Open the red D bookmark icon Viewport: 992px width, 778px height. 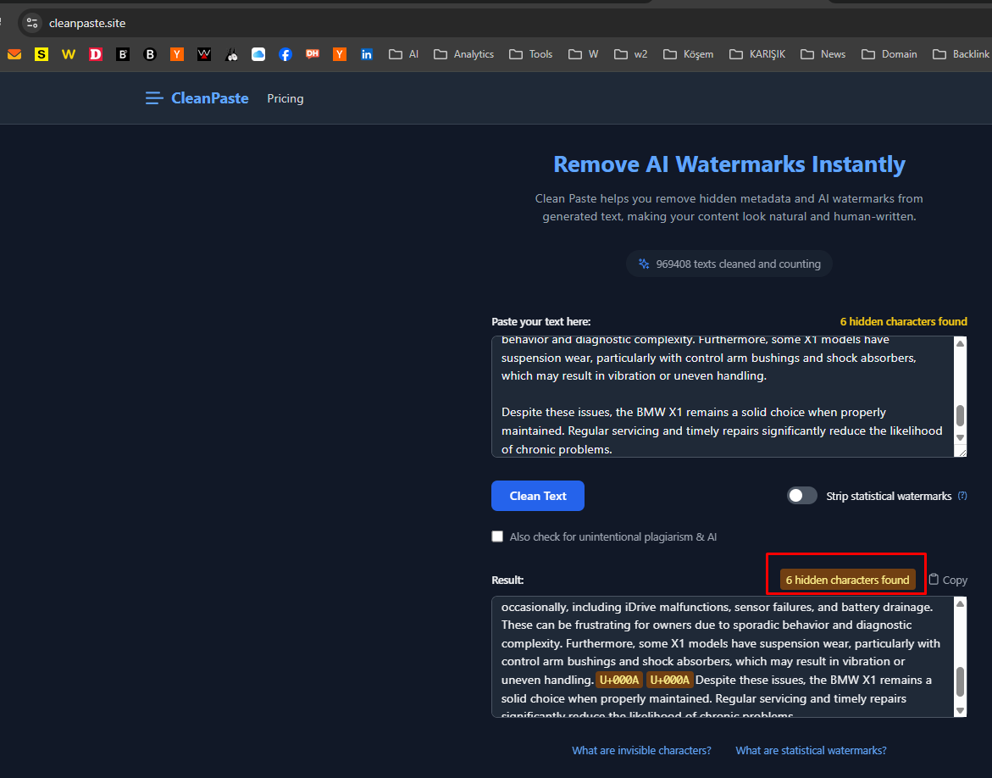96,54
